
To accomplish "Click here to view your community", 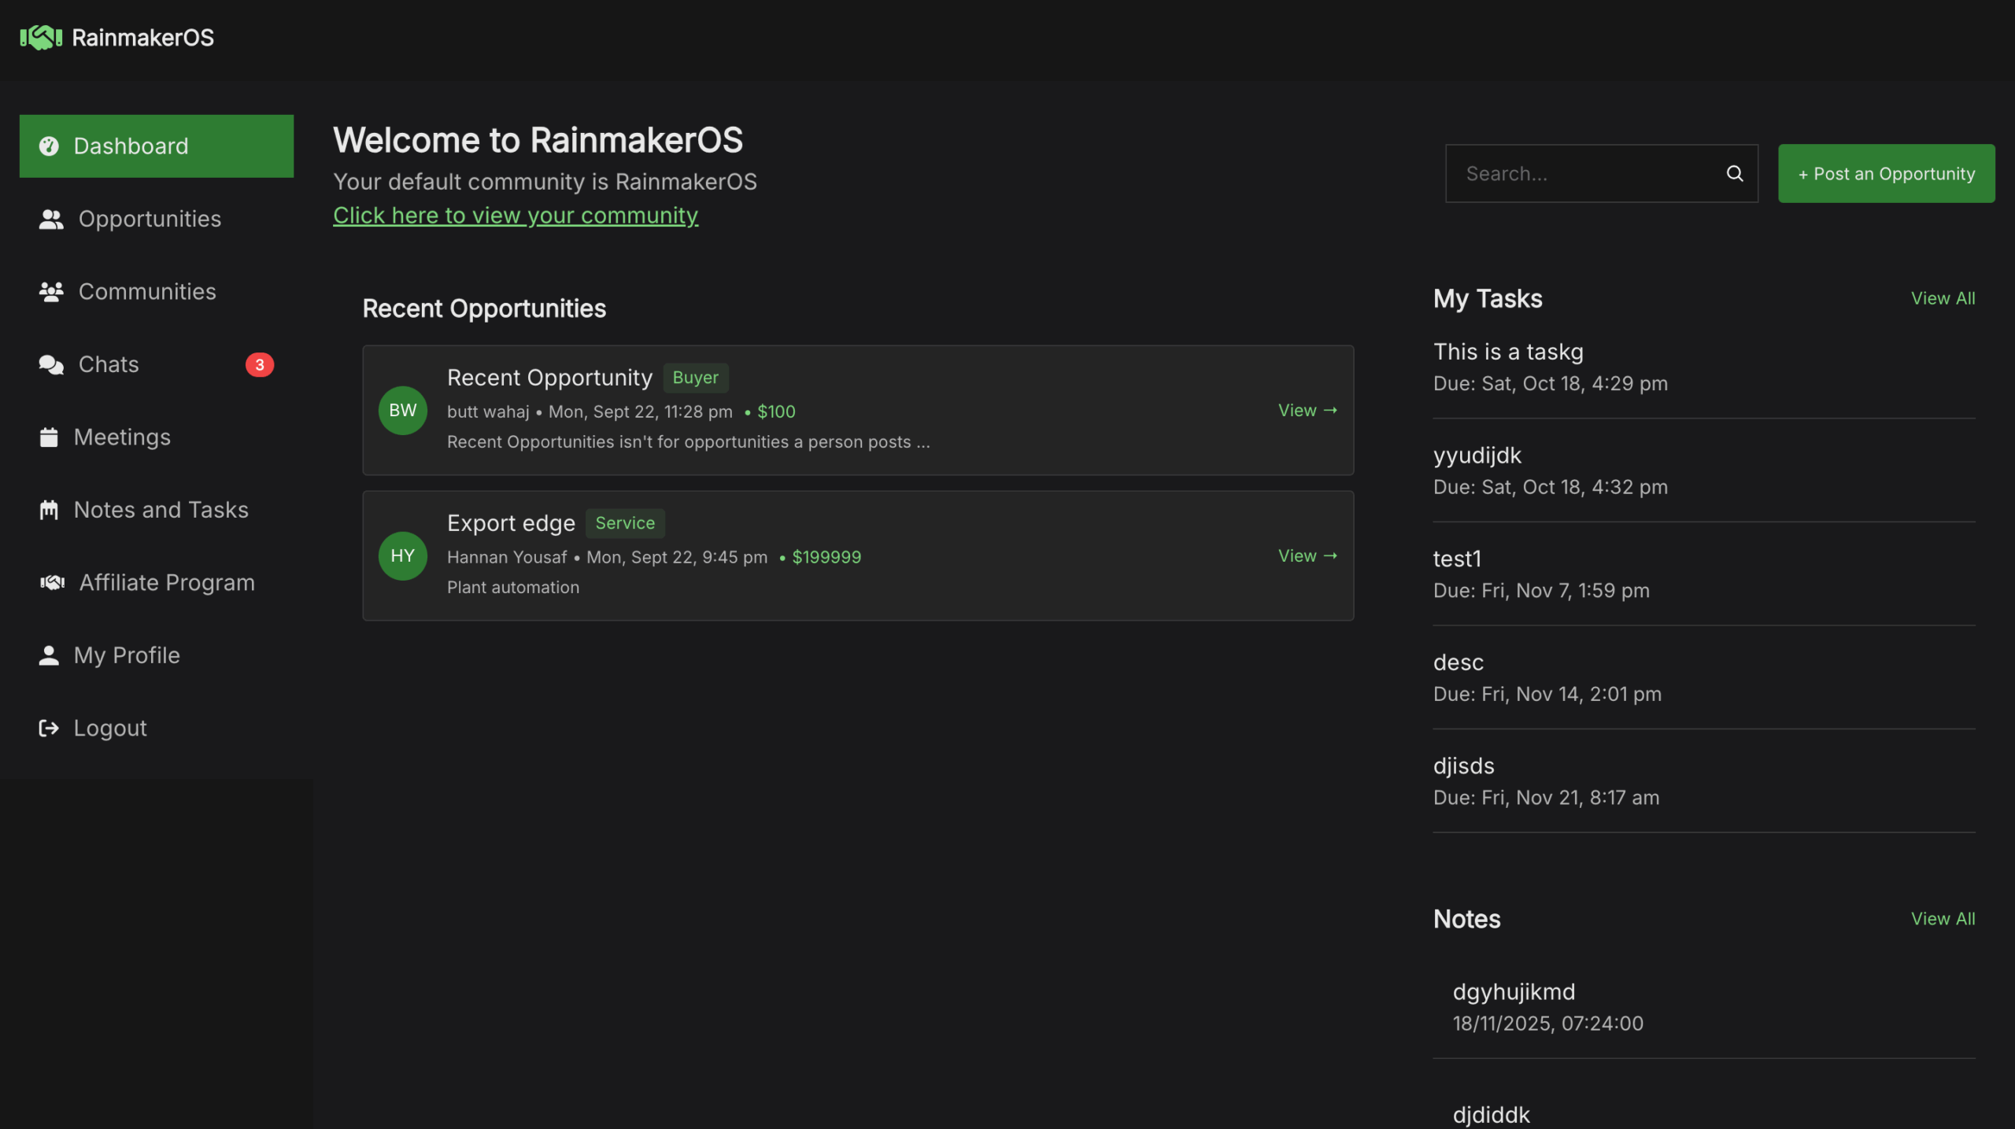I will [516, 216].
